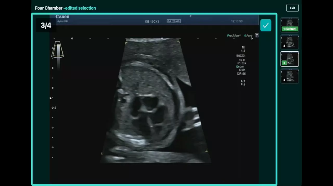Screen dimensions: 333x186
Task: Click the 'G:81' gain value
Action: 242,70
